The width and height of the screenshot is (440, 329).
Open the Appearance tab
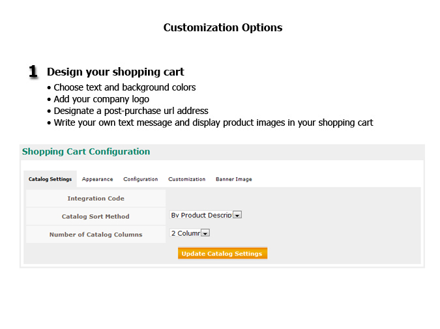pyautogui.click(x=97, y=179)
